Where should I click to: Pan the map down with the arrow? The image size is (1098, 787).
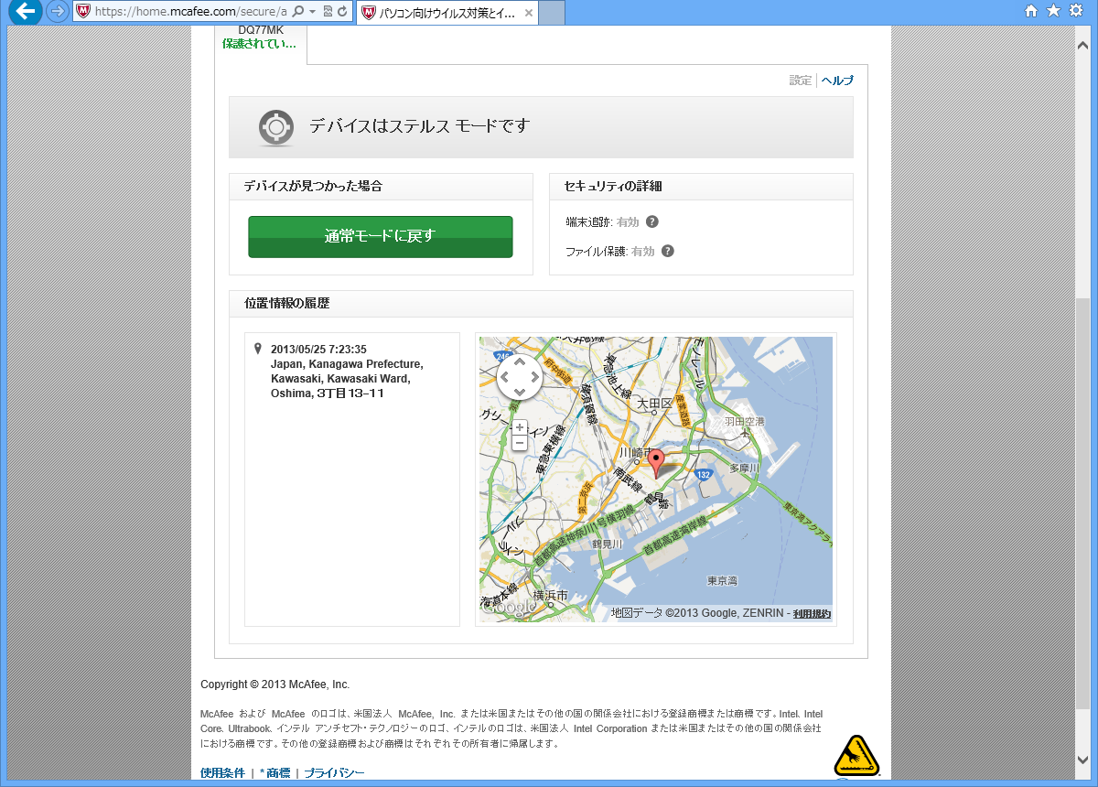point(520,392)
